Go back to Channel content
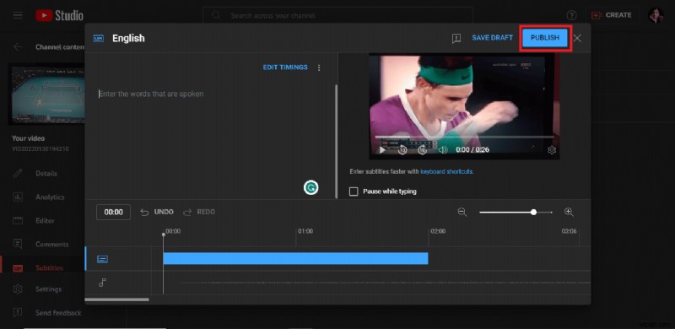The image size is (675, 329). [18, 47]
